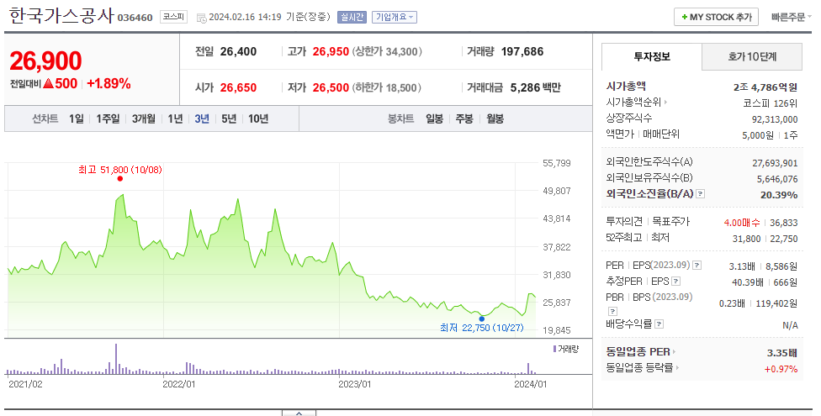Select the 1년 line chart period
This screenshot has width=821, height=416.
(x=175, y=118)
